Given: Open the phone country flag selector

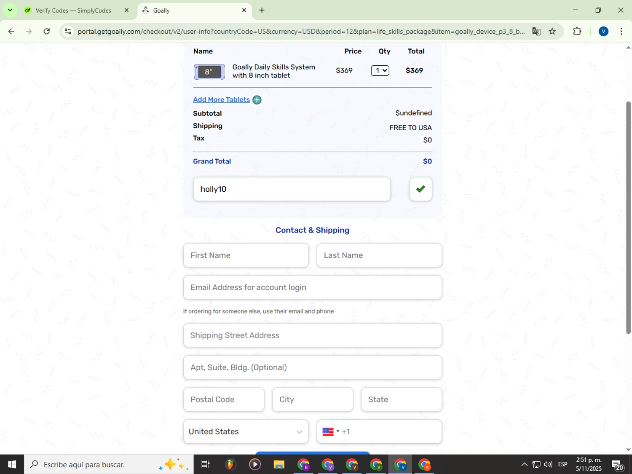Looking at the screenshot, I should [331, 431].
